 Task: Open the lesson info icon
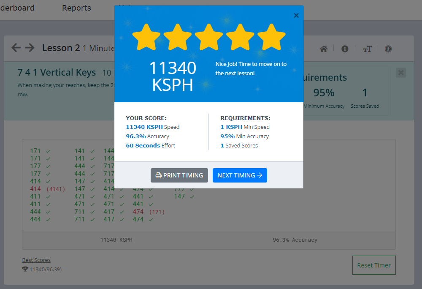click(345, 49)
